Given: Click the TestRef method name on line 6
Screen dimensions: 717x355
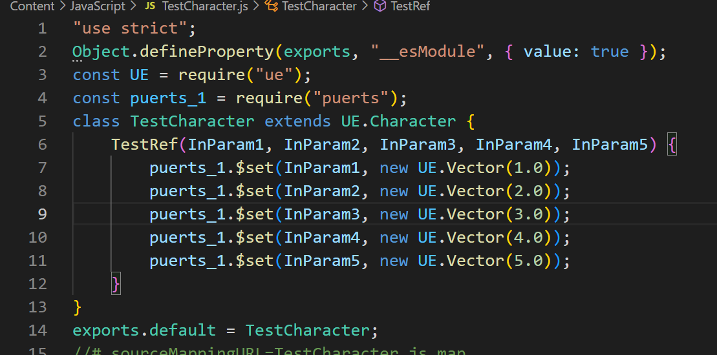Looking at the screenshot, I should [x=144, y=145].
